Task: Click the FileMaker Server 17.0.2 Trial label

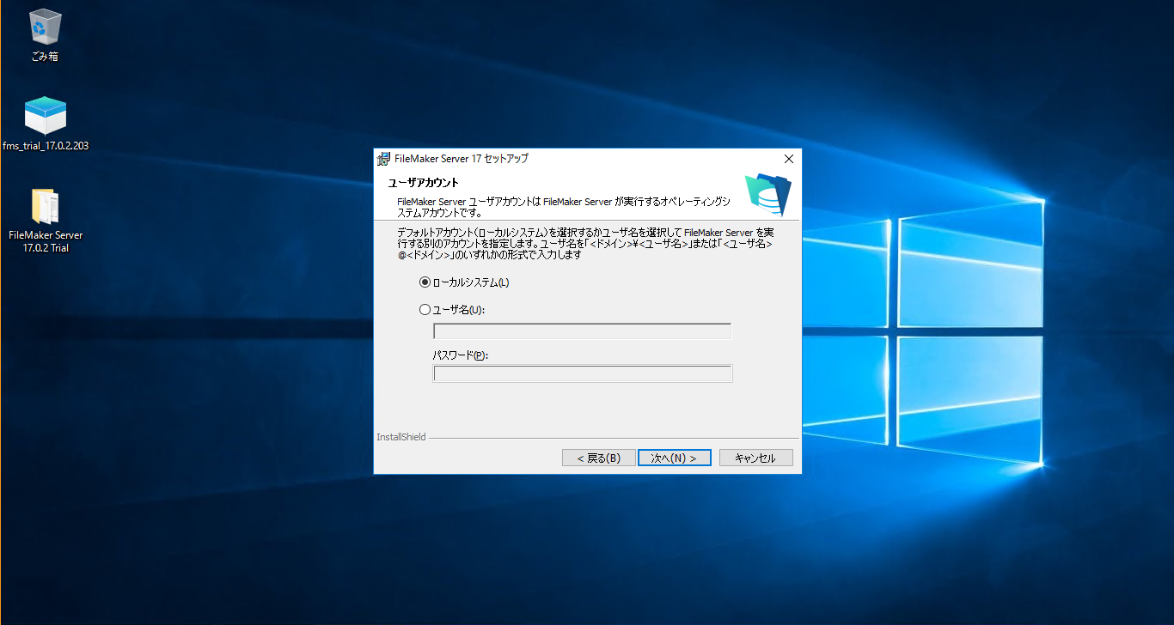Action: click(46, 240)
